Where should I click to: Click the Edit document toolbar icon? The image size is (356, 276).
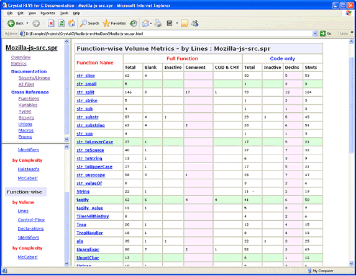point(170,23)
